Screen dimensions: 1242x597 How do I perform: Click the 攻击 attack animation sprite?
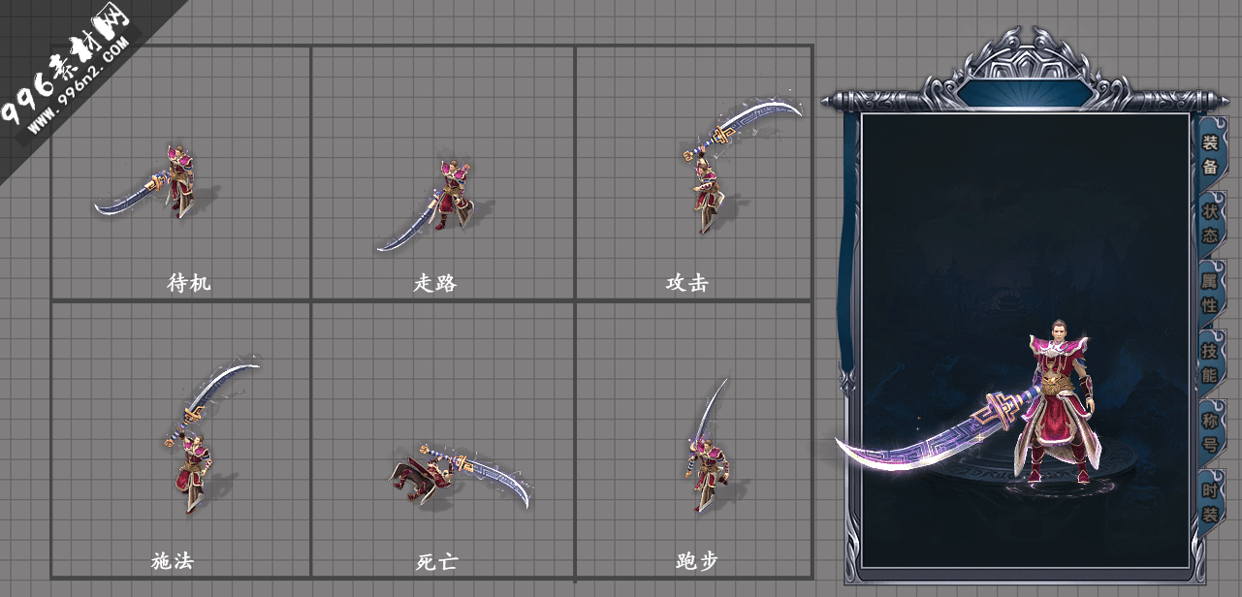[742, 165]
